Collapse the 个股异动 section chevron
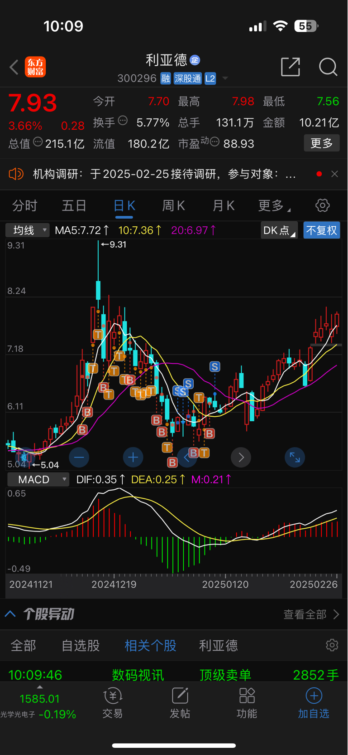 point(10,614)
